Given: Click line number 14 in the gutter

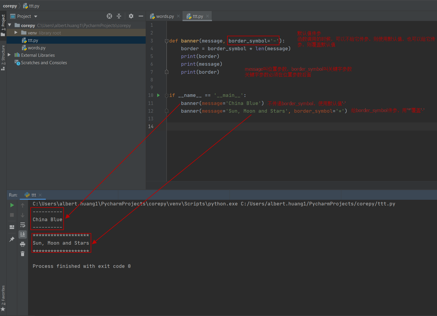Looking at the screenshot, I should click(x=151, y=126).
